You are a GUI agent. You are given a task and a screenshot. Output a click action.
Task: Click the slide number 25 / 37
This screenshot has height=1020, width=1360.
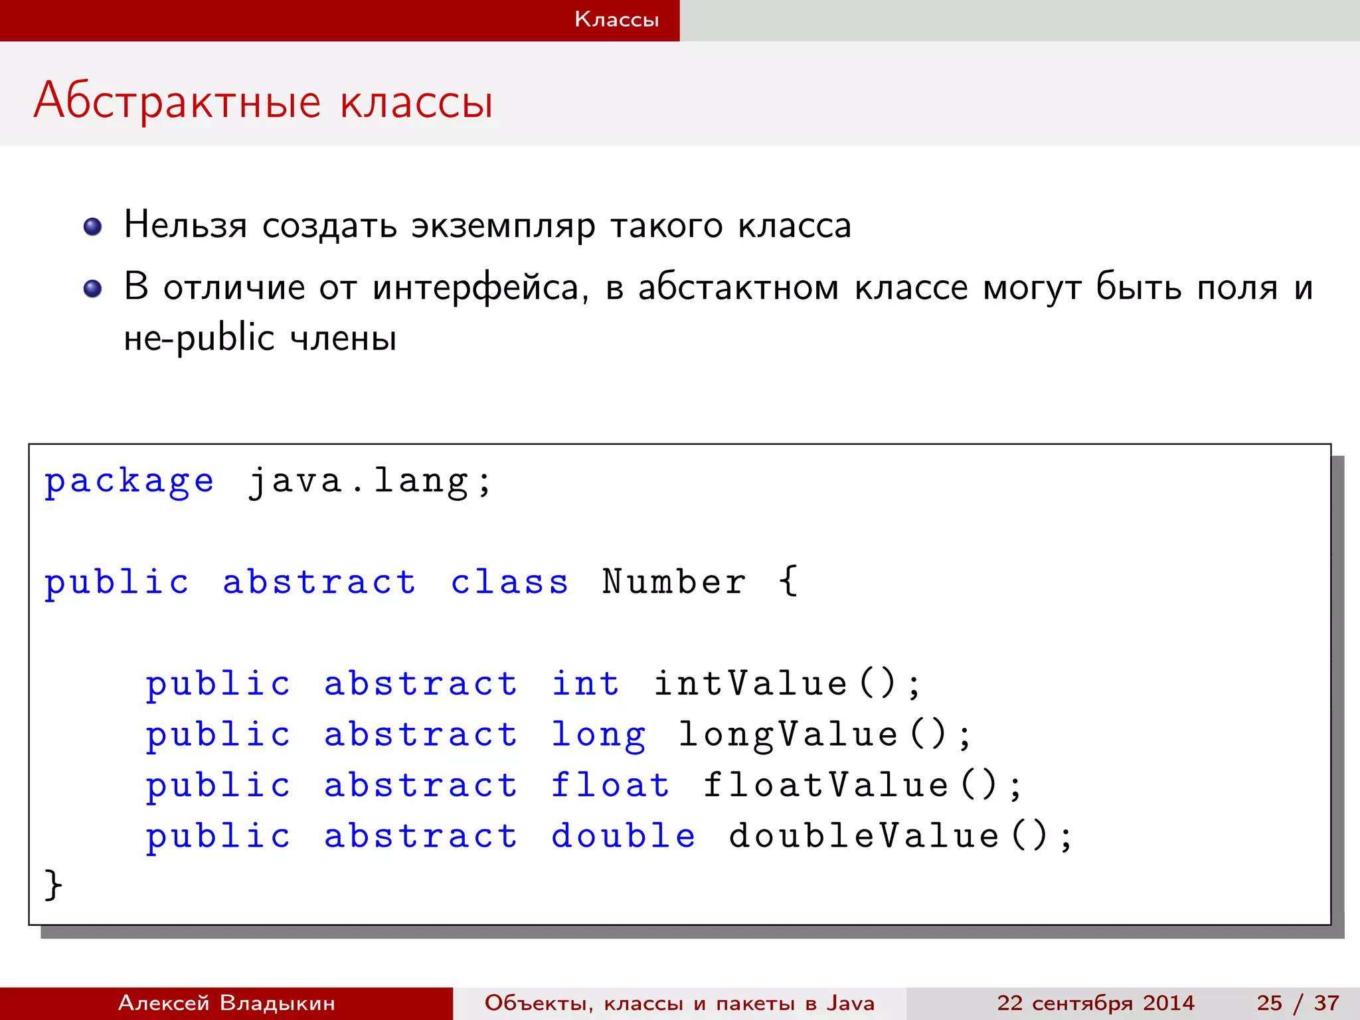pyautogui.click(x=1298, y=1003)
